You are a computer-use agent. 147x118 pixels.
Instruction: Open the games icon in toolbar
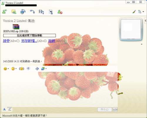tap(51, 12)
